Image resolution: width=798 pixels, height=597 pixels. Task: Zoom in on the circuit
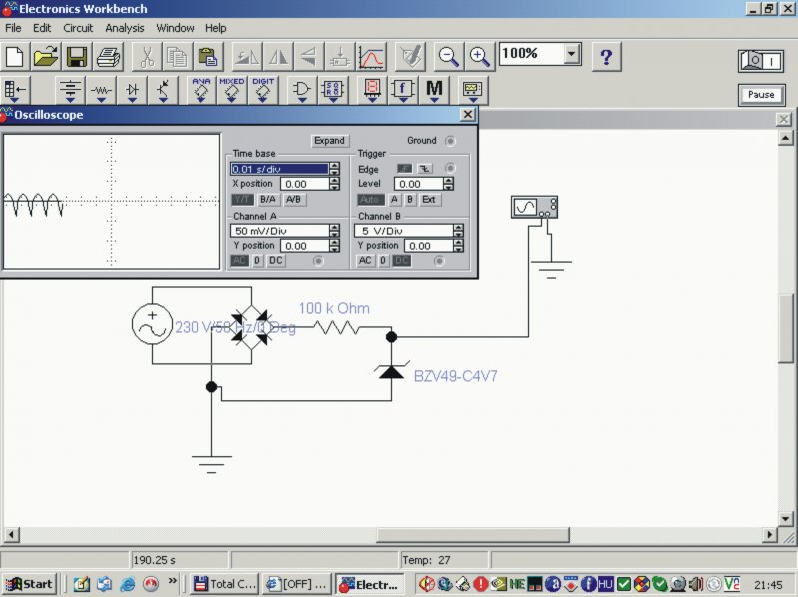479,56
